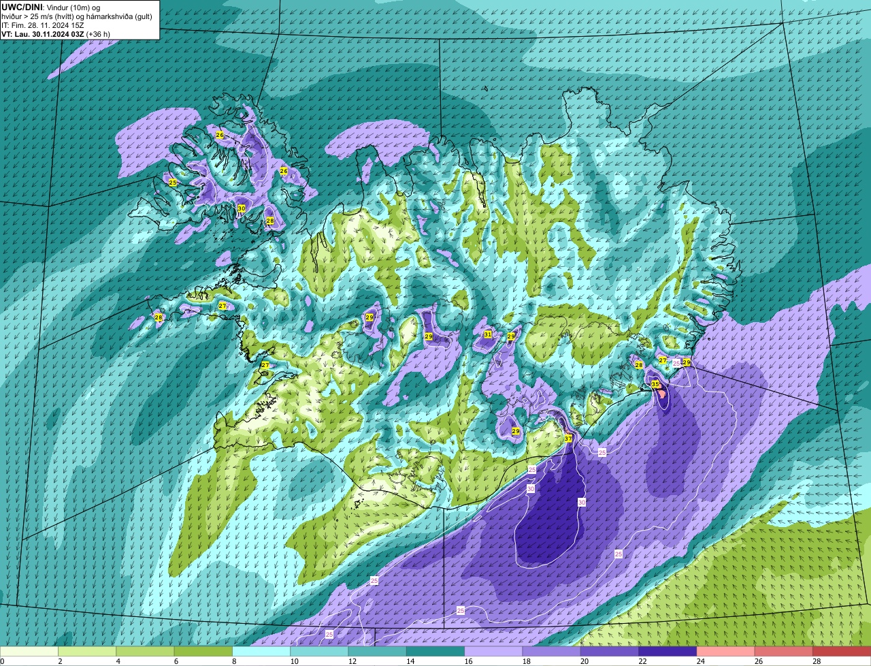Select the 20–22 m/s purple scale swatch
Viewport: 871px width, 666px height.
click(x=610, y=651)
